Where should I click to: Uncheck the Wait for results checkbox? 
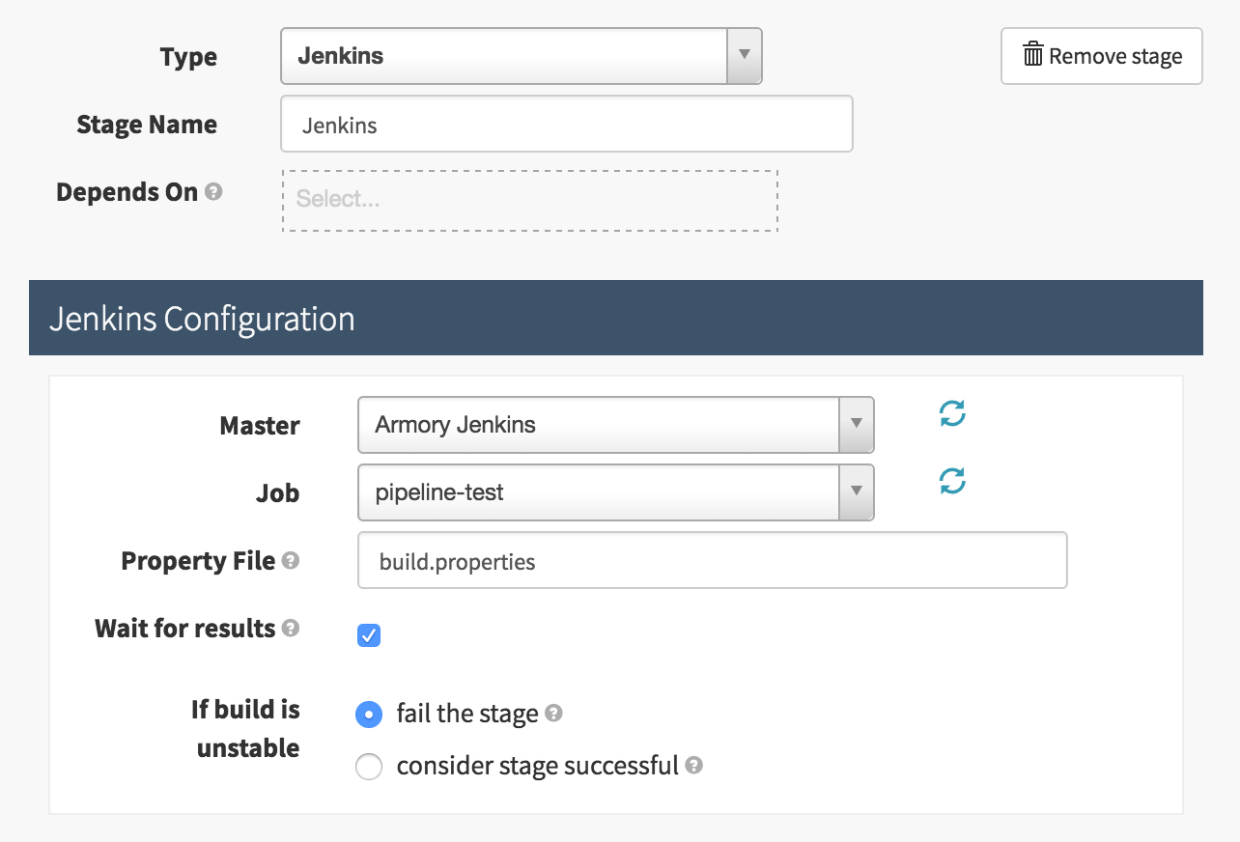369,635
